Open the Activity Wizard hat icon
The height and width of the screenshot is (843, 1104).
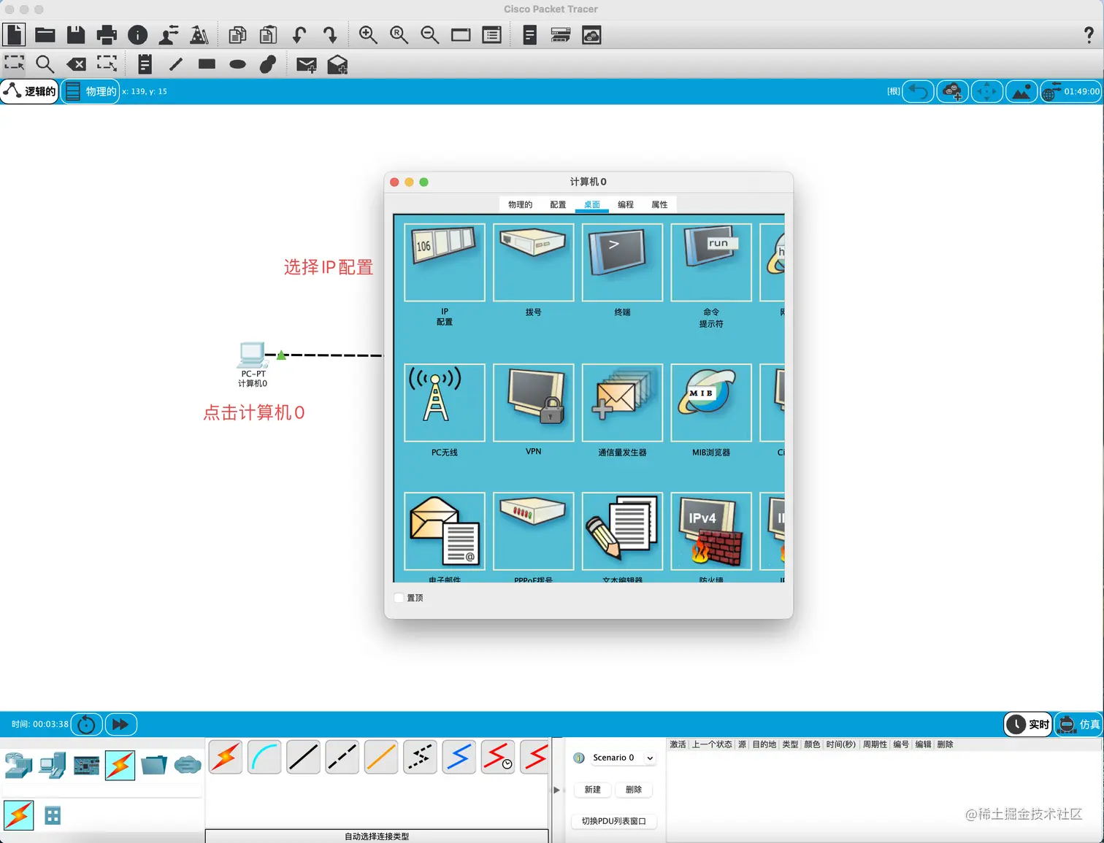[199, 35]
